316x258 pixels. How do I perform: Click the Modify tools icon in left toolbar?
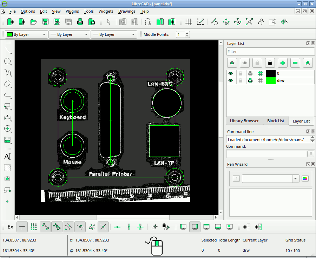[8, 128]
